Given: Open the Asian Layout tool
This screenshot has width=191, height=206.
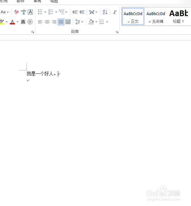Looking at the screenshot, I should coord(92,12).
